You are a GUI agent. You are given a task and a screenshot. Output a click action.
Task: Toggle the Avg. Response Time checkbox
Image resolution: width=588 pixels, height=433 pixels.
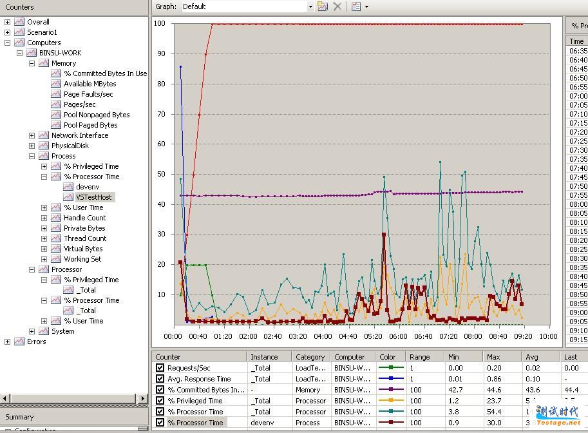tap(160, 379)
